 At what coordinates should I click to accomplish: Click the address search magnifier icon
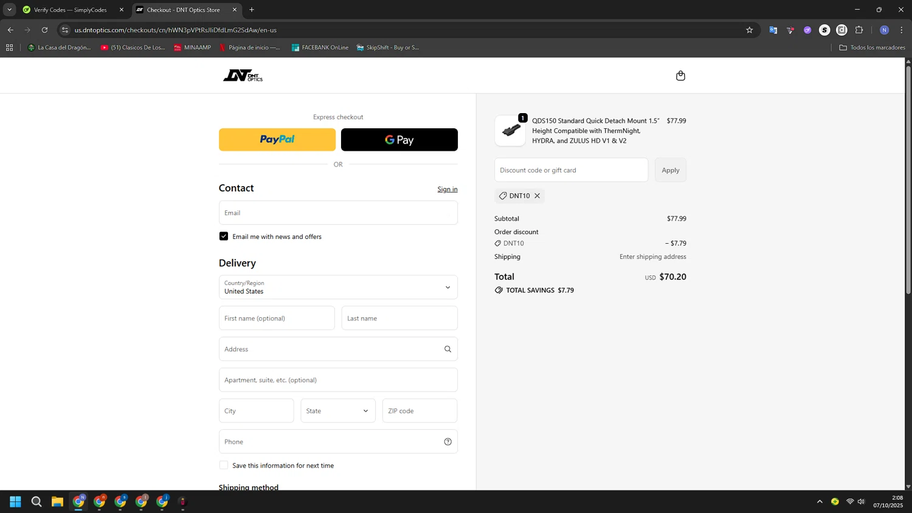pos(447,349)
